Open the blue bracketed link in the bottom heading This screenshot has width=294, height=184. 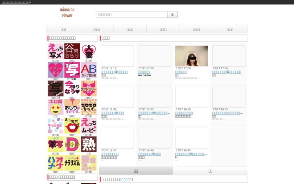tap(127, 180)
